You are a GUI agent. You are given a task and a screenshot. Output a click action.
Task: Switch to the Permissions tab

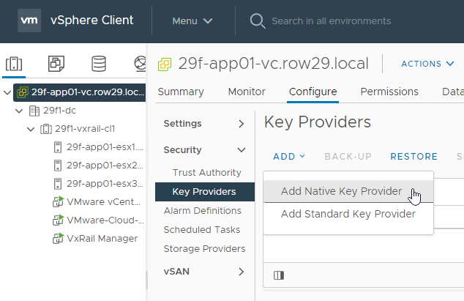pos(389,92)
